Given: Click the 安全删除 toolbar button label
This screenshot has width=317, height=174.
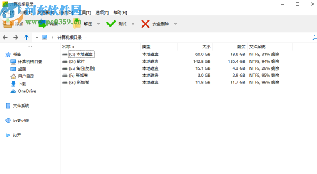Looking at the screenshot, I should tap(160, 24).
